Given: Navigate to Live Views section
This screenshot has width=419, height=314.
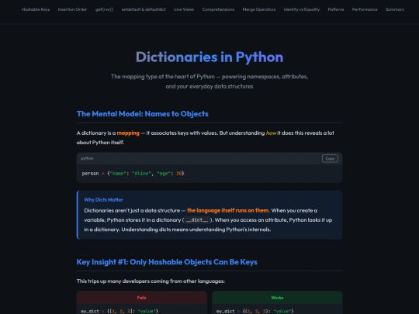Looking at the screenshot, I should click(184, 9).
